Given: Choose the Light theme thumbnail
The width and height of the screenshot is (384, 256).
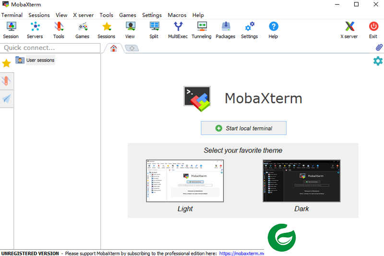Looking at the screenshot, I should click(x=185, y=181).
